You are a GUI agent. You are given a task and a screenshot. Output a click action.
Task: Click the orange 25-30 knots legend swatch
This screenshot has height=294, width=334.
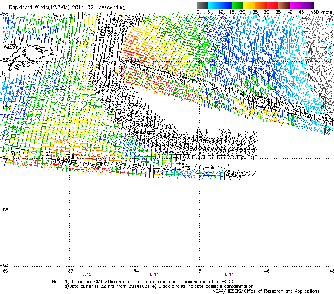pos(261,5)
